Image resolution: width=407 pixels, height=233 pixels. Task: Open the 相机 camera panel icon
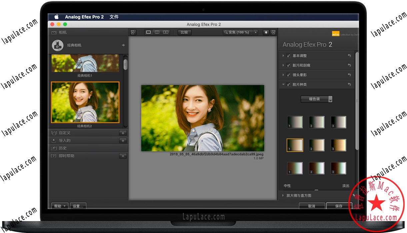(x=54, y=32)
